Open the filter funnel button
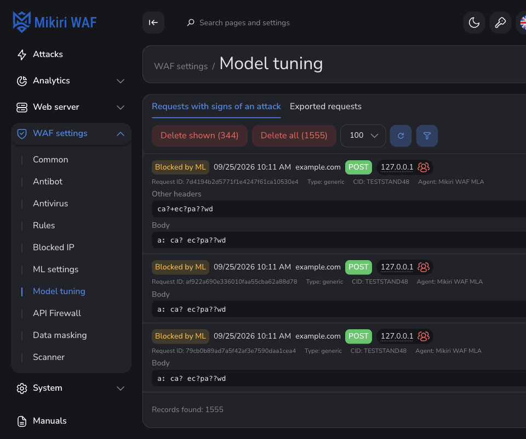 click(427, 136)
